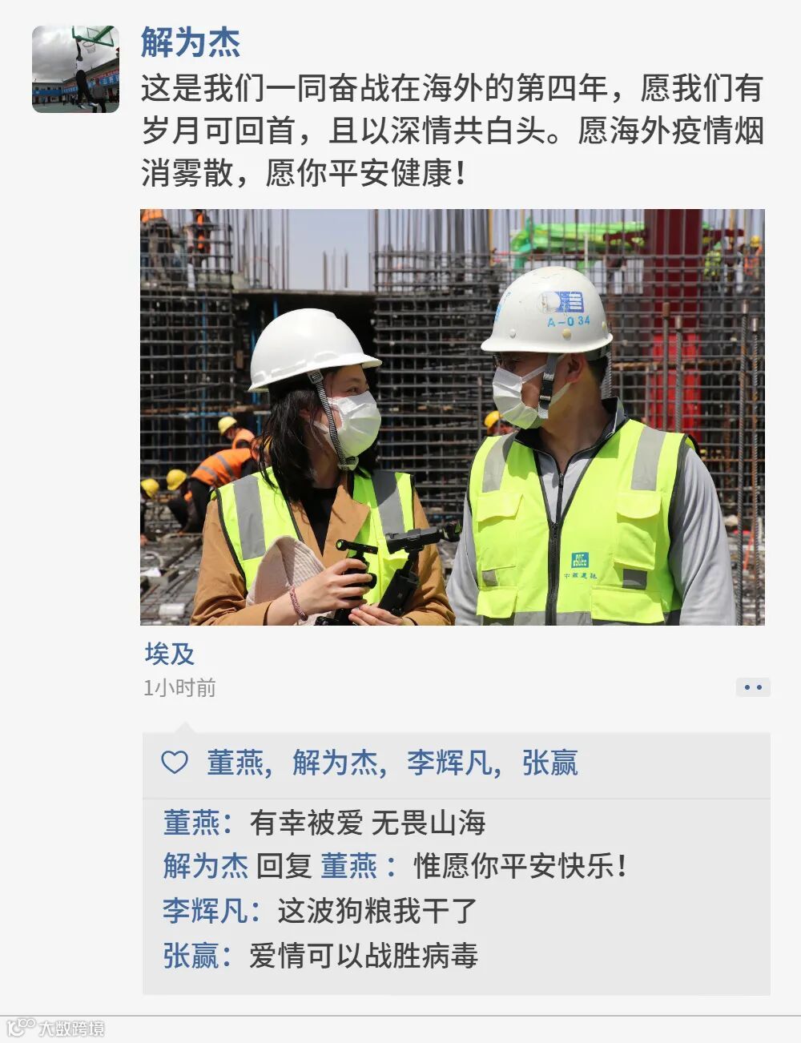Open commenter name 李辉凡 in comments

(x=205, y=911)
